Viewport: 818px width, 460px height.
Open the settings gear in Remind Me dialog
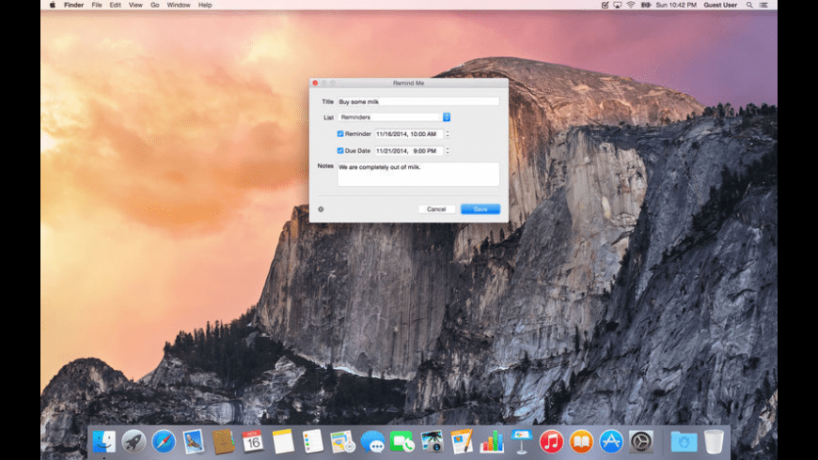click(x=321, y=209)
